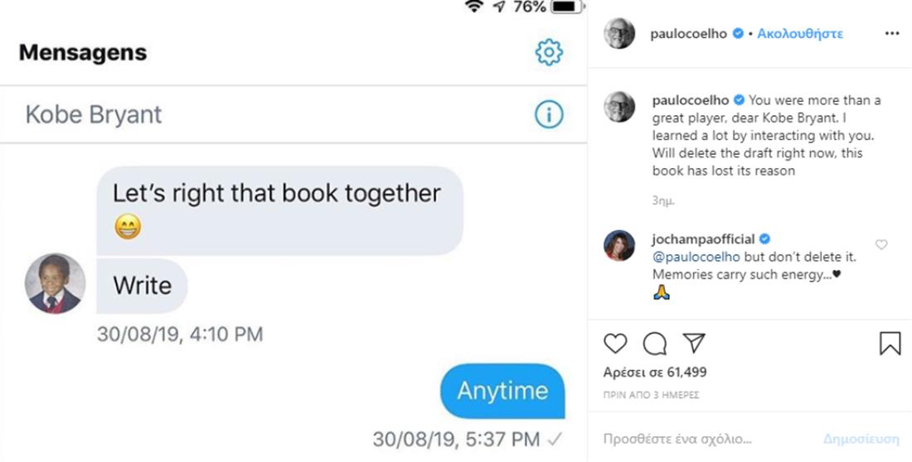The width and height of the screenshot is (912, 462).
Task: Open comments via the speech bubble icon
Action: [654, 344]
